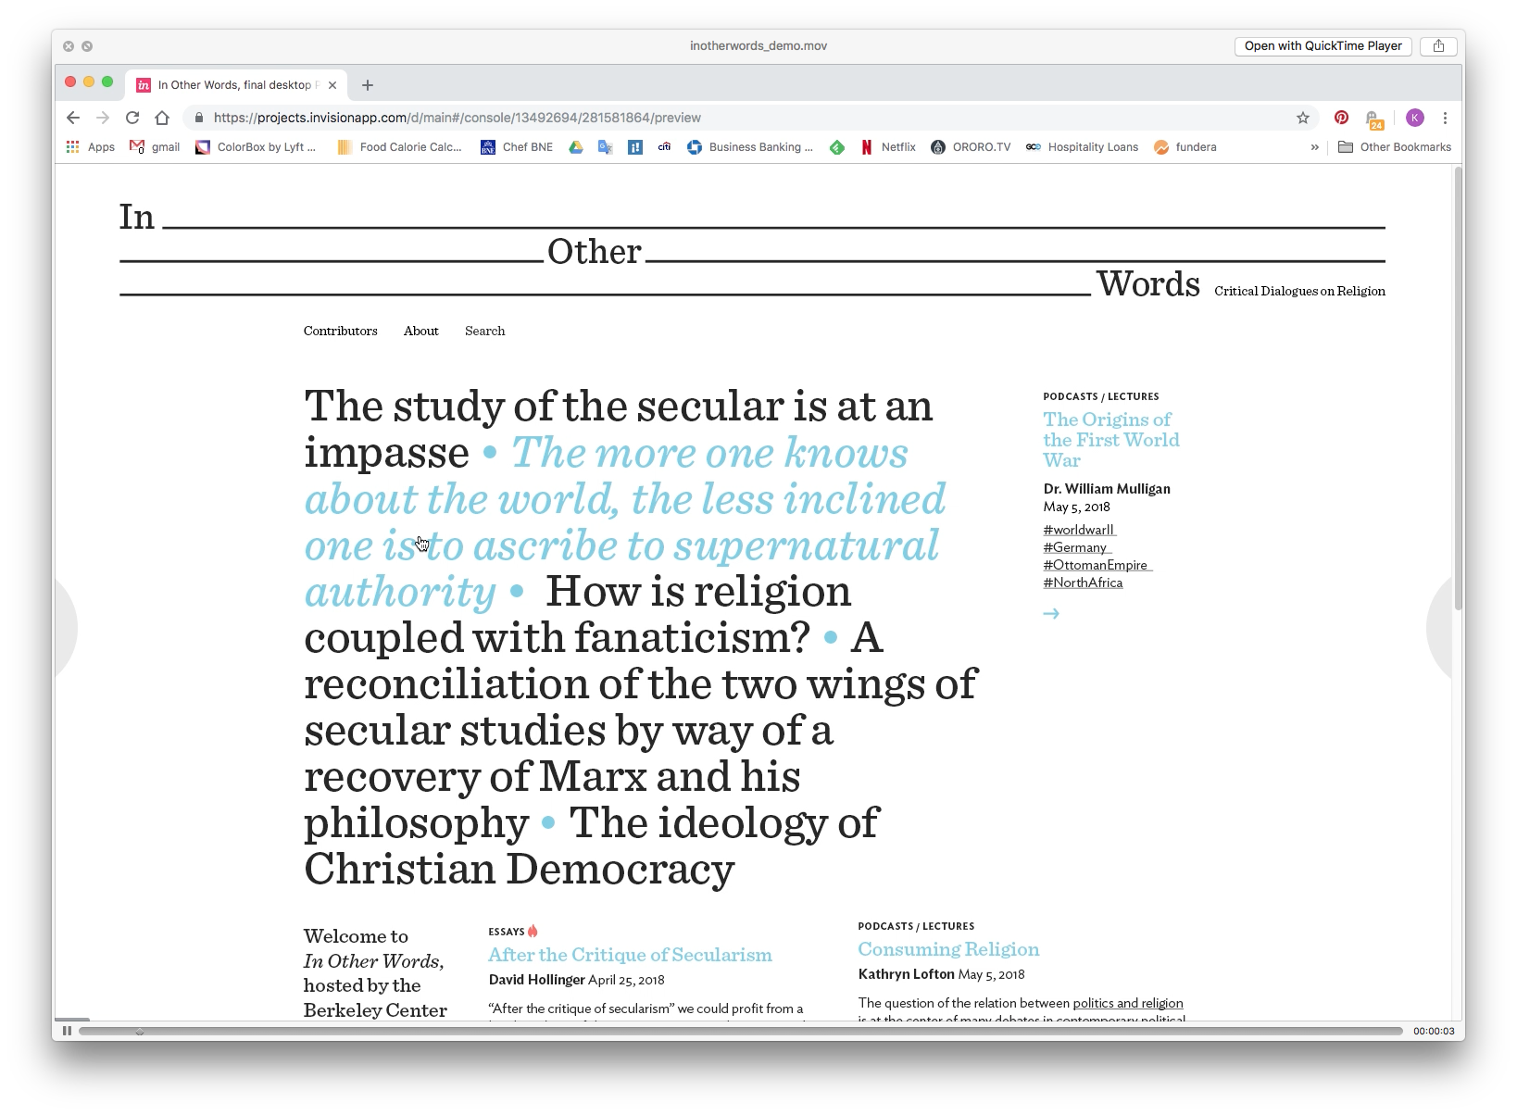The height and width of the screenshot is (1115, 1517).
Task: Open the Google Drive bookmark icon
Action: coord(576,147)
